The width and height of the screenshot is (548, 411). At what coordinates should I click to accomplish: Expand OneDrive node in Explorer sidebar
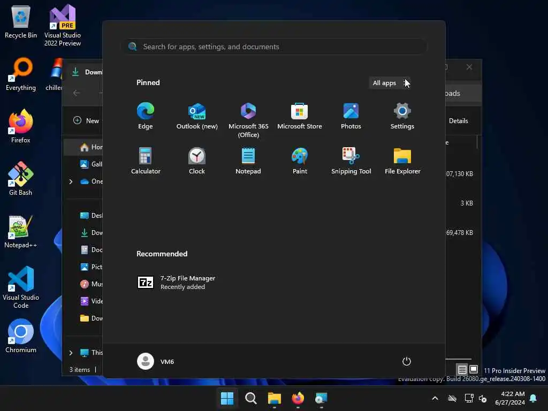tap(71, 181)
